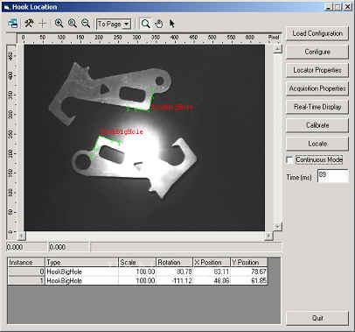The width and height of the screenshot is (355, 332).
Task: Click the zoom in magnifier icon
Action: [59, 24]
